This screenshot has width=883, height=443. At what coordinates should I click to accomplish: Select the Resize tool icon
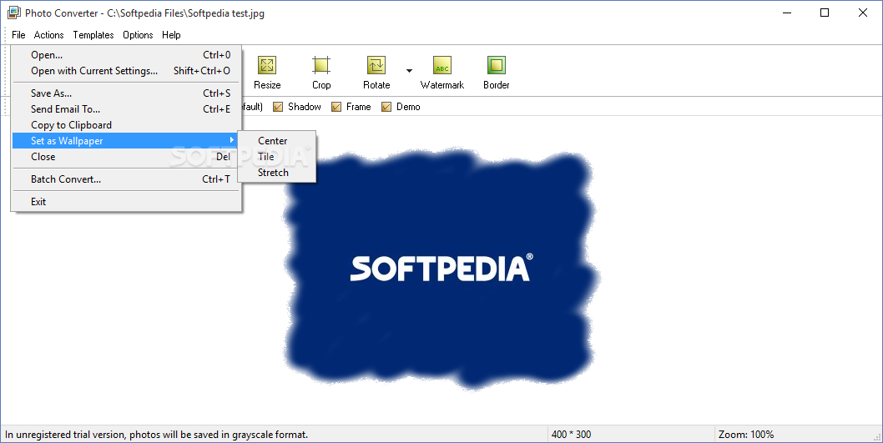[267, 65]
